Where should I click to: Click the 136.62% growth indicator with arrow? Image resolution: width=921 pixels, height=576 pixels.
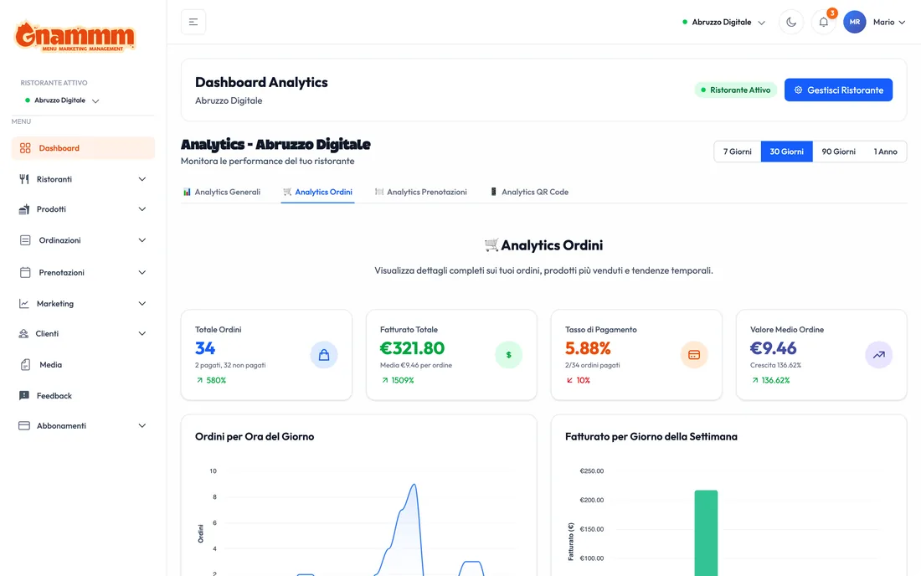click(770, 380)
